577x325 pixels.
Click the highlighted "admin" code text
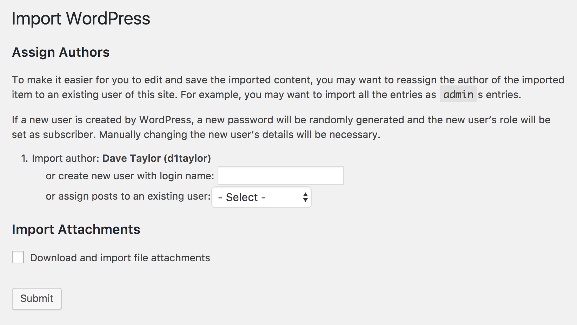[458, 94]
